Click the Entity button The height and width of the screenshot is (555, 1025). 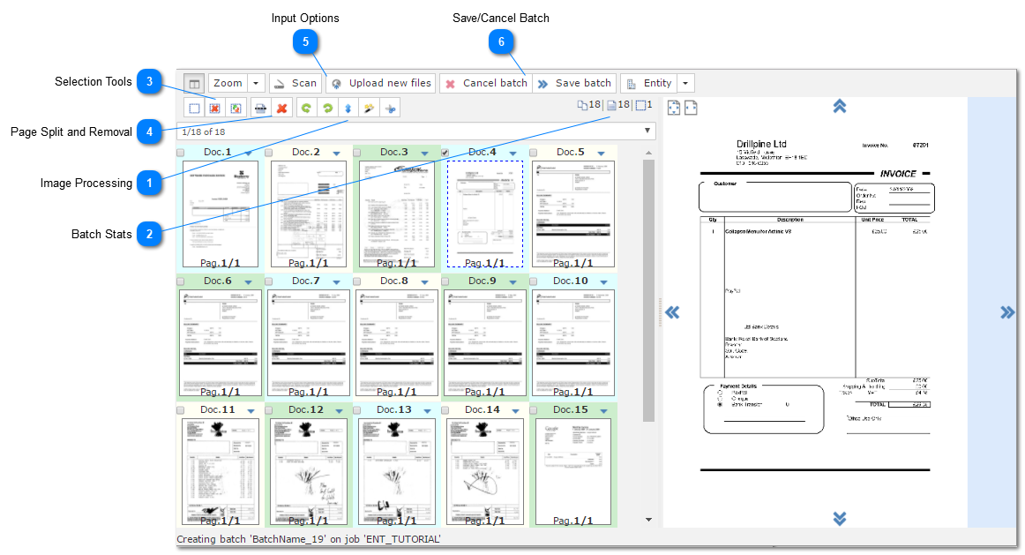pyautogui.click(x=649, y=83)
